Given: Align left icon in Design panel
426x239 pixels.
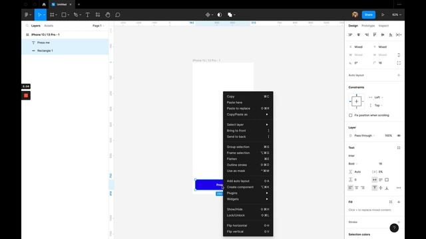Looking at the screenshot, I should (x=351, y=35).
